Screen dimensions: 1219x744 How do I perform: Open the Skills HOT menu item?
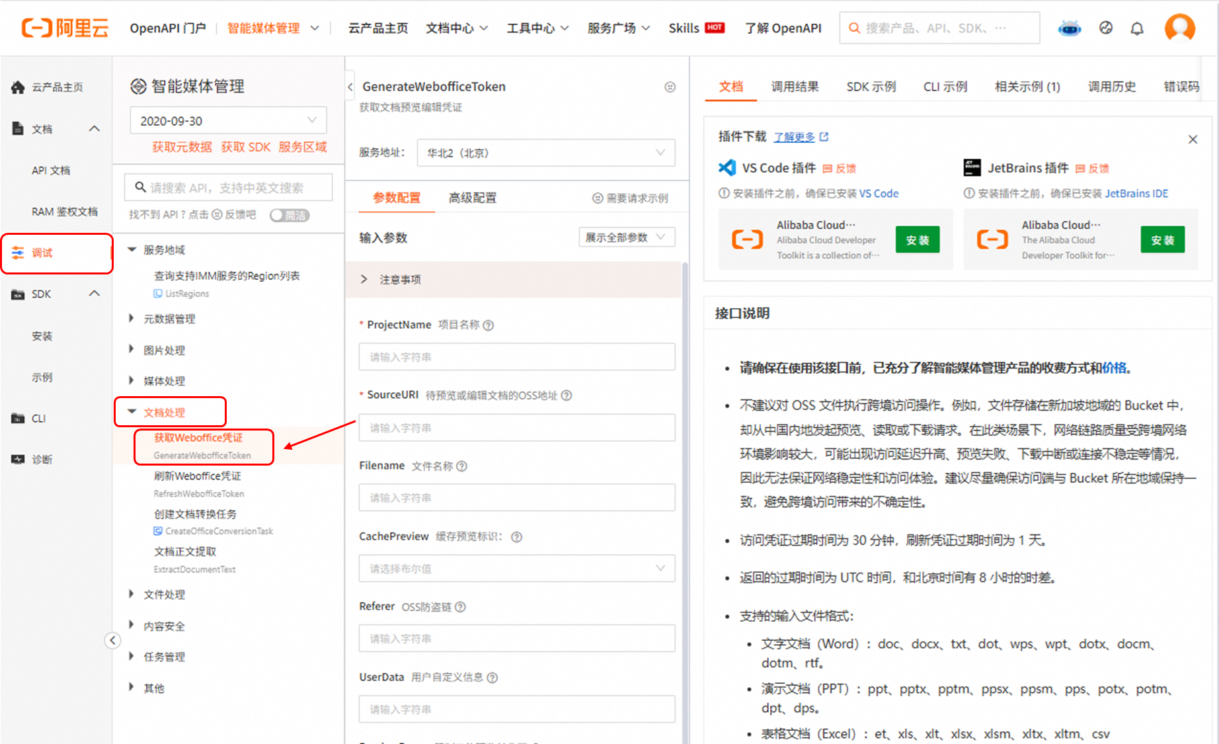click(696, 28)
